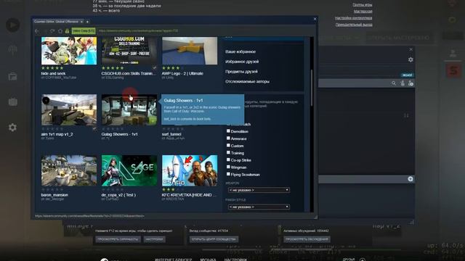This screenshot has height=261, width=465.
Task: Open AWP Lego - 2 Ultimate thumbnail
Action: 190,51
